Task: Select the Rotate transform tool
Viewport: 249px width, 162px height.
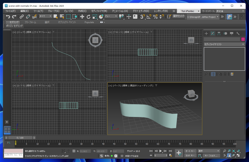Action: pos(88,16)
